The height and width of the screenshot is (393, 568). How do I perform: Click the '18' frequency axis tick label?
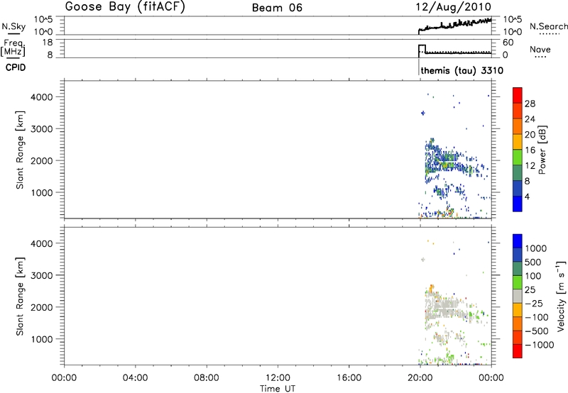(x=48, y=43)
